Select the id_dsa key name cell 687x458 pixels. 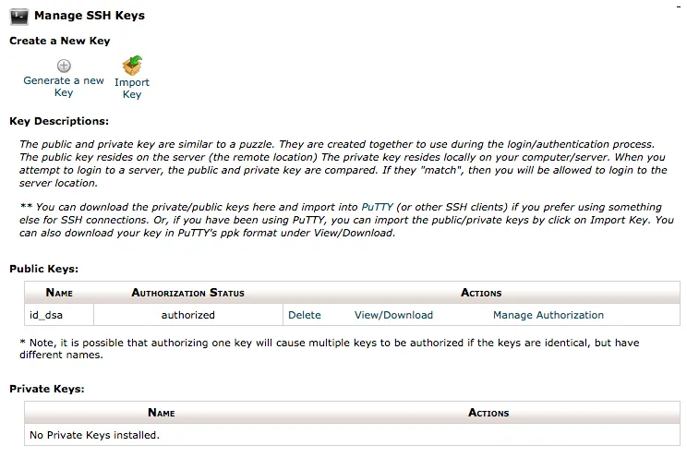click(59, 315)
